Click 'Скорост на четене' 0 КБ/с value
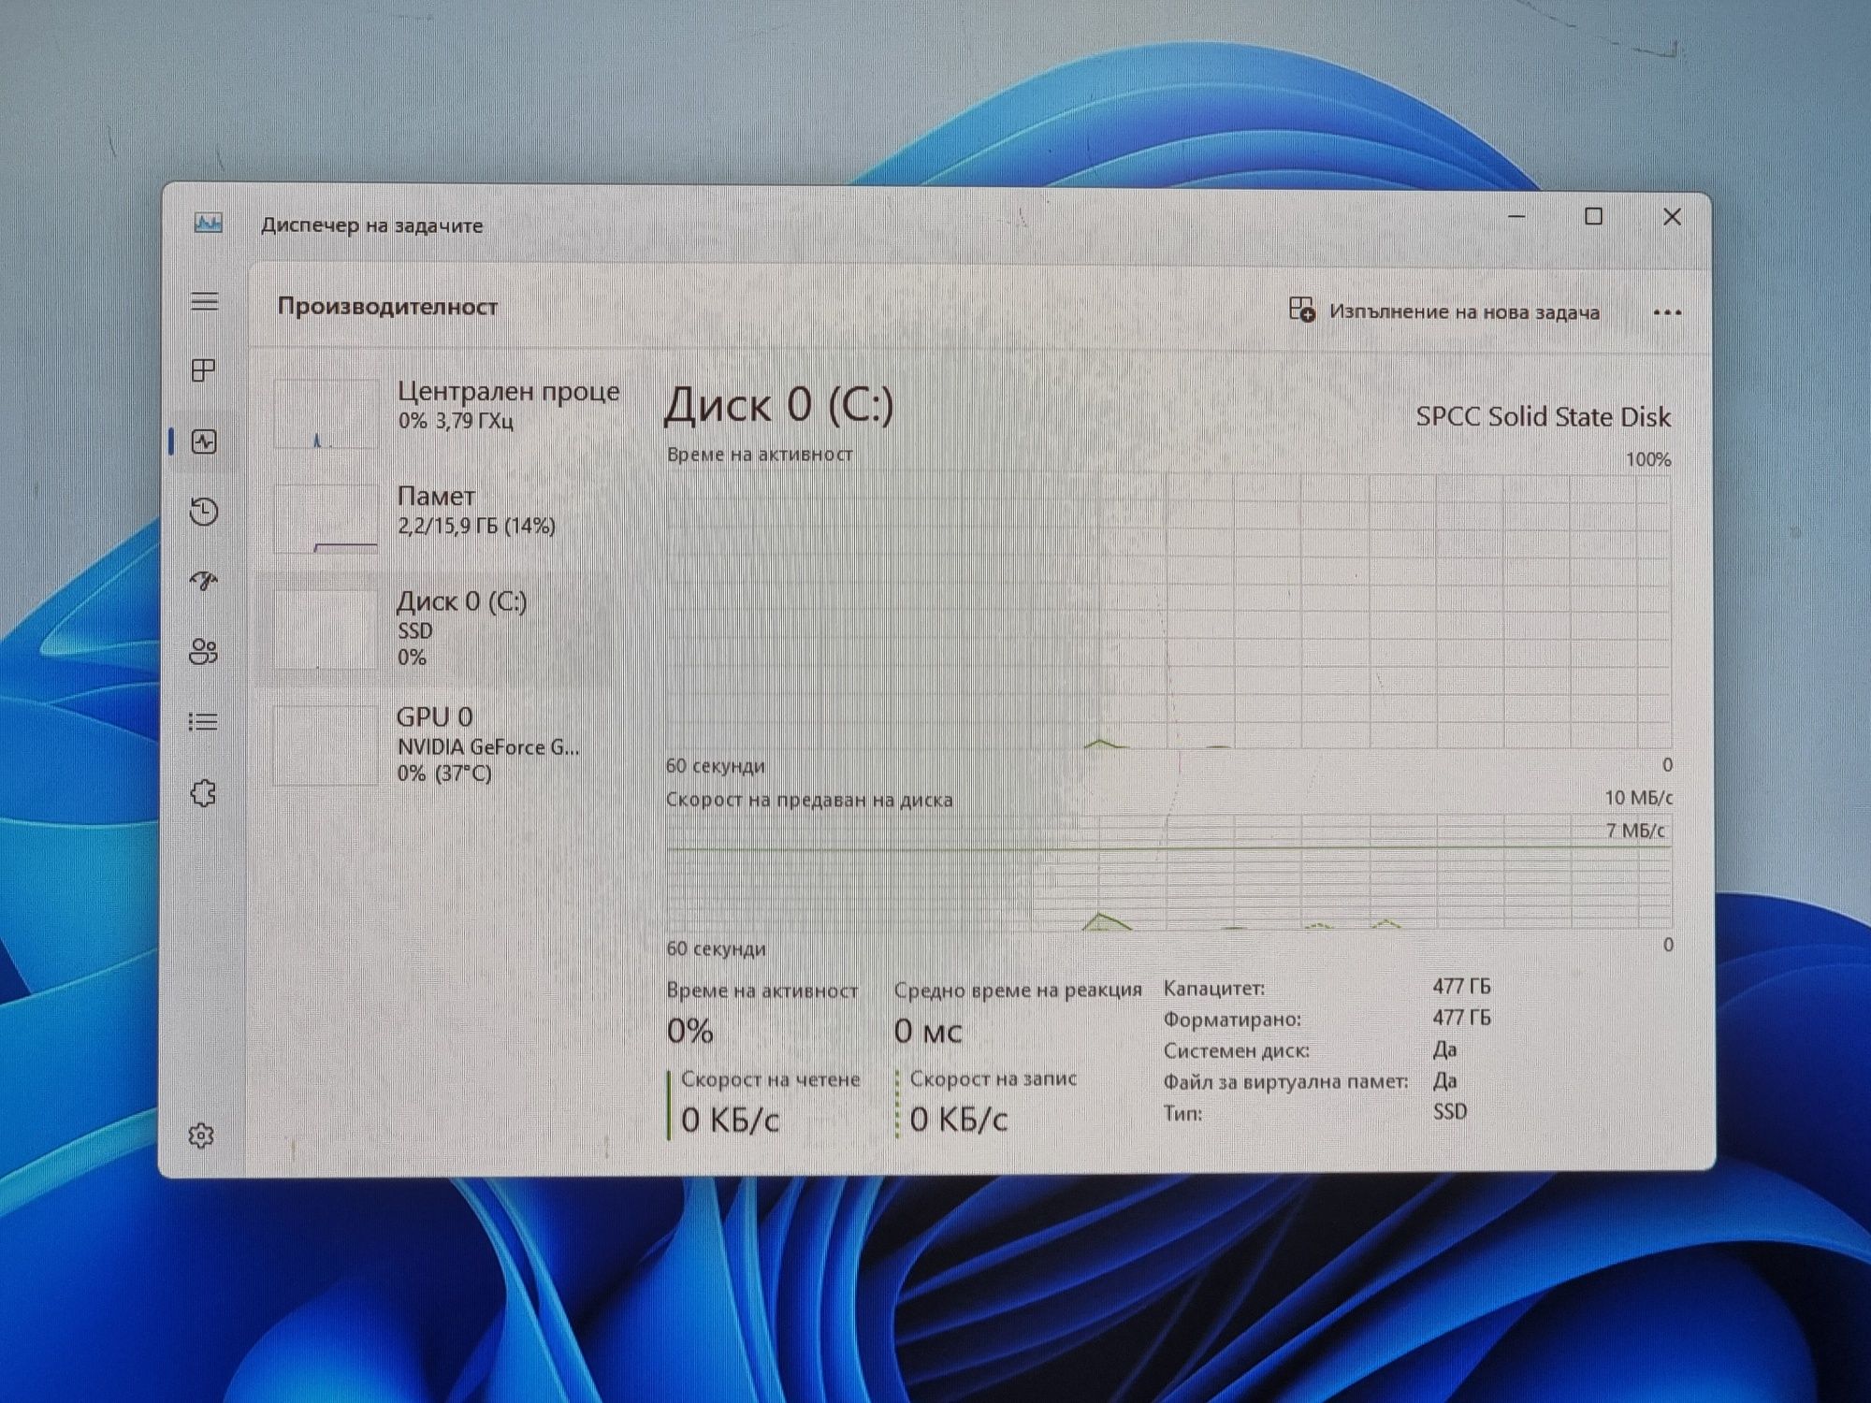The height and width of the screenshot is (1403, 1871). coord(730,1120)
